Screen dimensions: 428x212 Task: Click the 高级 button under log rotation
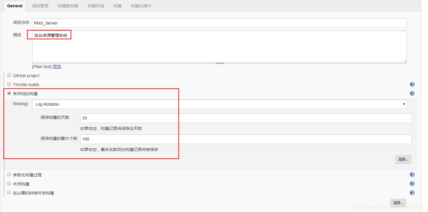click(x=403, y=159)
